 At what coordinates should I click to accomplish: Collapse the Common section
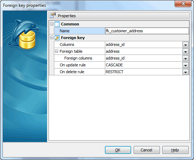(x=52, y=24)
